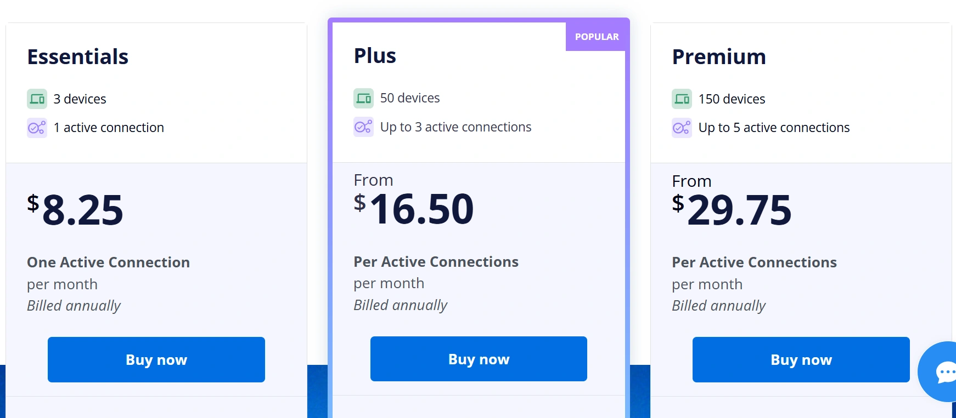Click the Premium devices icon
Image resolution: width=956 pixels, height=418 pixels.
pos(682,99)
